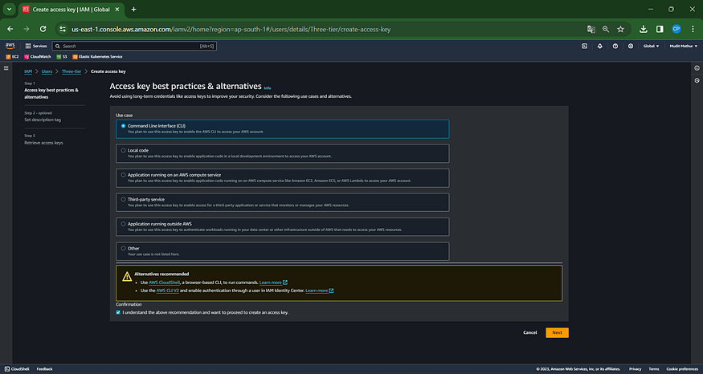This screenshot has width=703, height=374.
Task: Open console settings gear
Action: pos(631,46)
